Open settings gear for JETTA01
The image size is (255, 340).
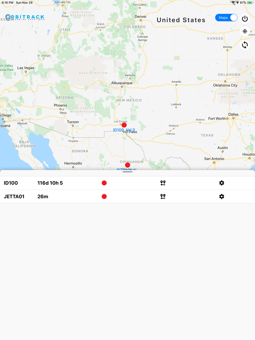tap(222, 197)
